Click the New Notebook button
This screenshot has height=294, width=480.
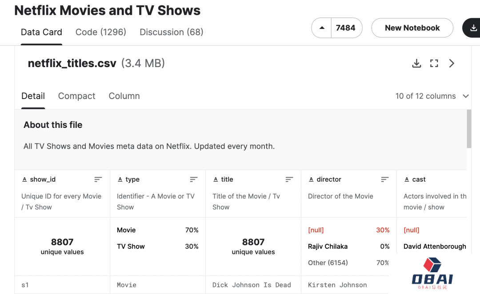click(x=412, y=28)
